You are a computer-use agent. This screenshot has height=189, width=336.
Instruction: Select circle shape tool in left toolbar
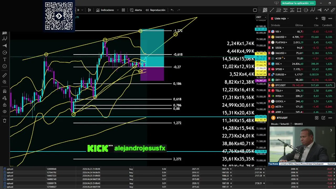pyautogui.click(x=4, y=52)
